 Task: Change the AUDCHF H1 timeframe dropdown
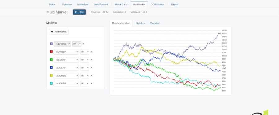tap(85, 68)
